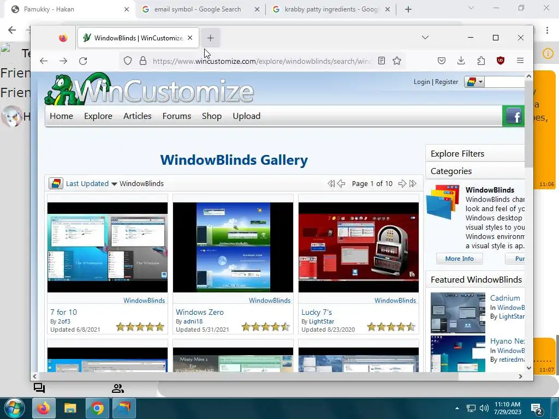Click the gallery WindowBlinds category icon

[x=56, y=183]
